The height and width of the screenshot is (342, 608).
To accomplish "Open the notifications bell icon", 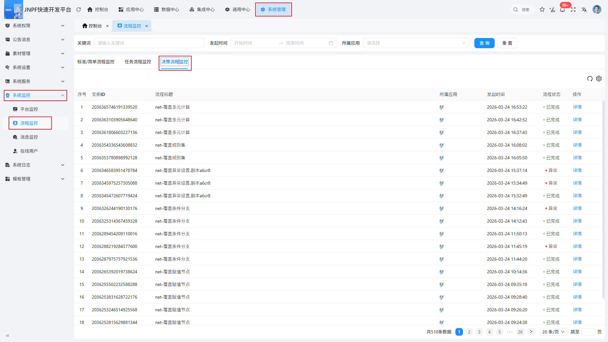I will tap(562, 10).
